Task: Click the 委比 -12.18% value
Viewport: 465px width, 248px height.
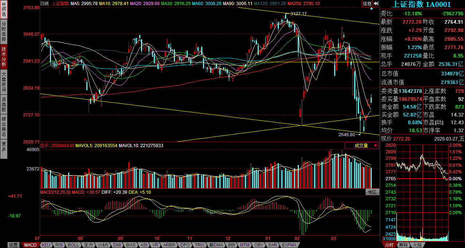Action: (x=412, y=13)
